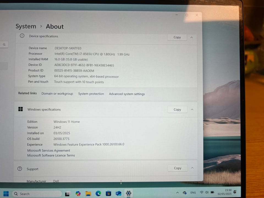Screen dimensions: 264x198
Task: Copy the Windows specifications
Action: click(177, 110)
